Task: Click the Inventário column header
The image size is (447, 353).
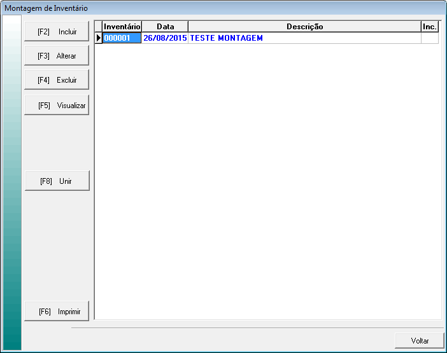Action: (x=122, y=27)
